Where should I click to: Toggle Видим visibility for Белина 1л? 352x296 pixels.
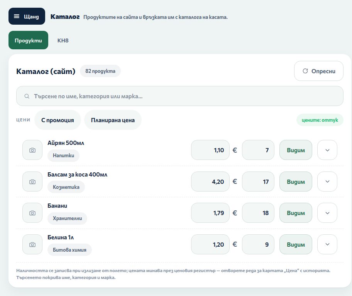pos(296,244)
